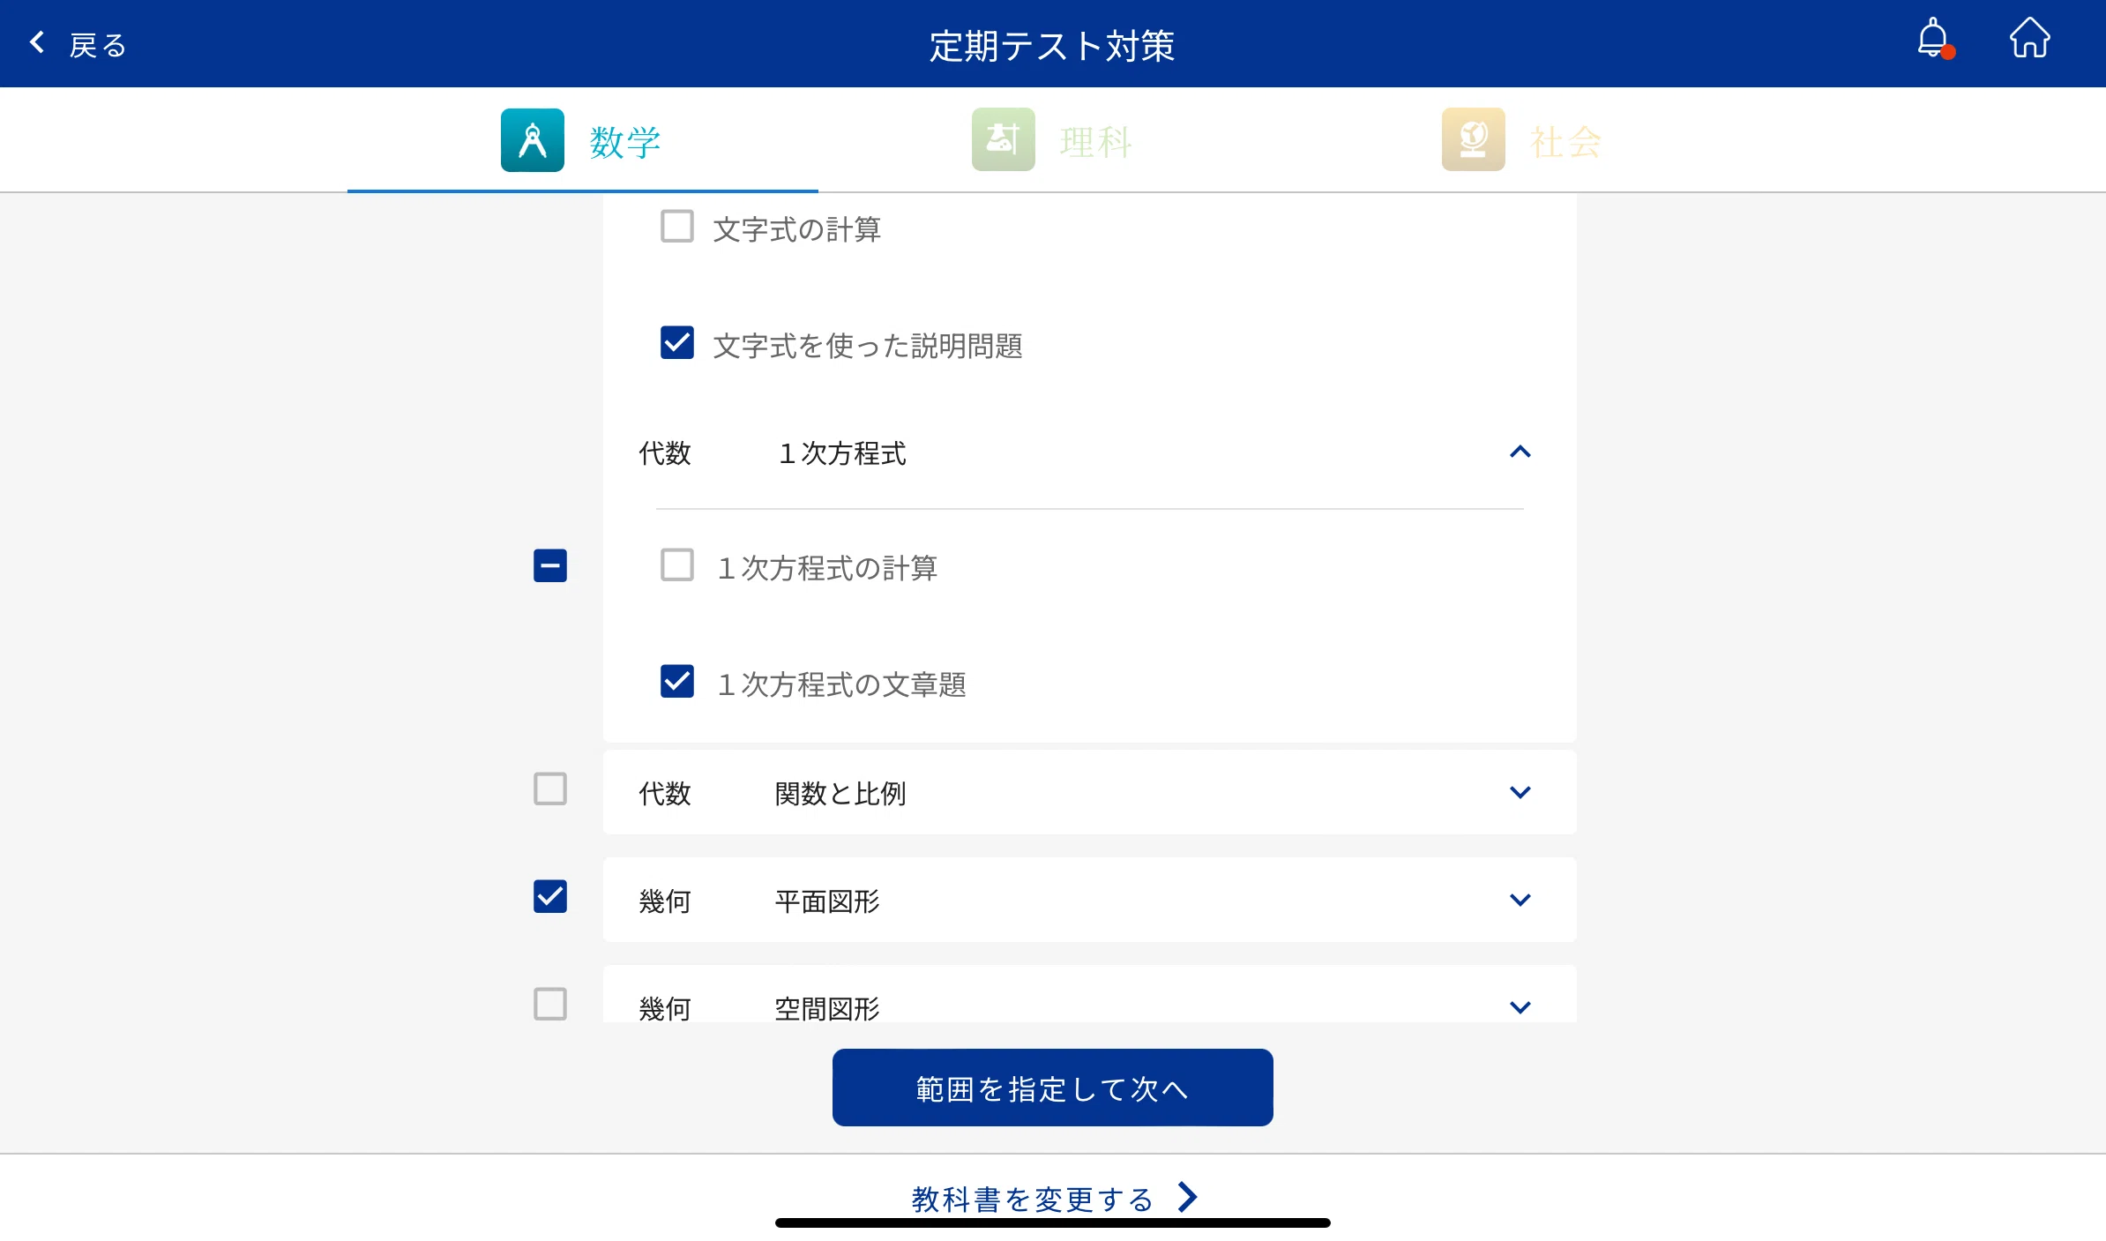Click the arrow next to 教科書を変更する
The image size is (2106, 1241).
pyautogui.click(x=1188, y=1197)
